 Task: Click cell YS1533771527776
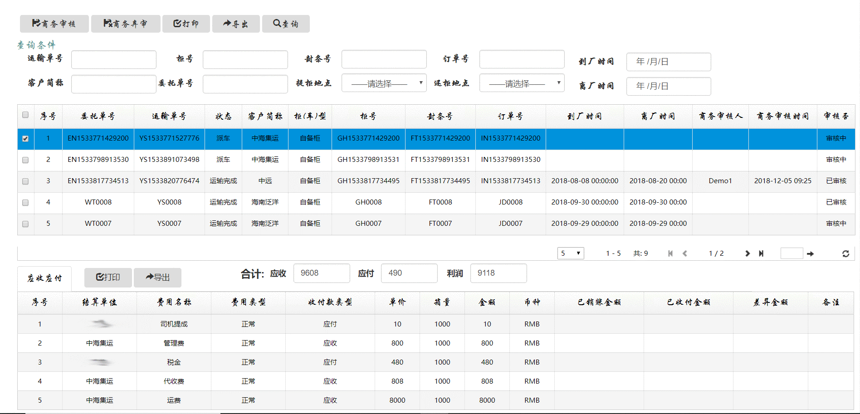coord(169,138)
